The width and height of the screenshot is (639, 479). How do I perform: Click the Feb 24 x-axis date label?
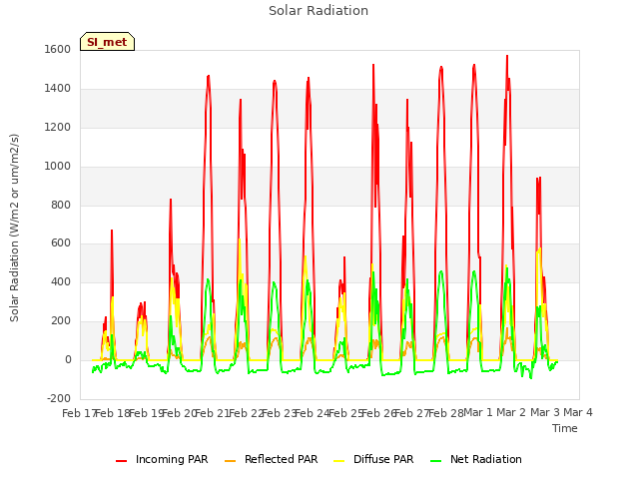[312, 413]
